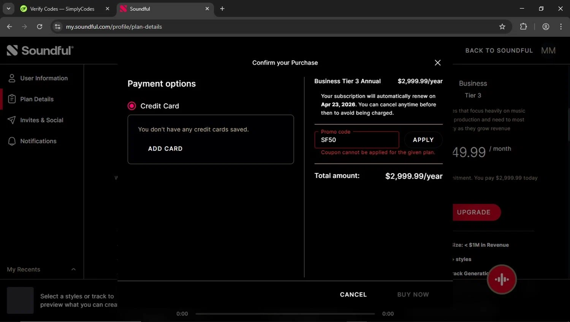Click the Soundful logo
Viewport: 570px width, 322px height.
[x=40, y=51]
